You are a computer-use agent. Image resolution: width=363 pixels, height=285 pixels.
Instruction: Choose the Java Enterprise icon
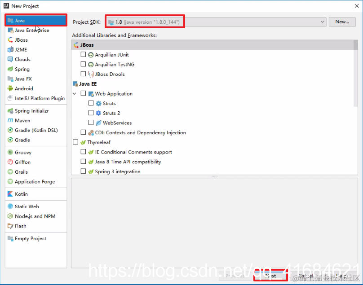coord(10,31)
